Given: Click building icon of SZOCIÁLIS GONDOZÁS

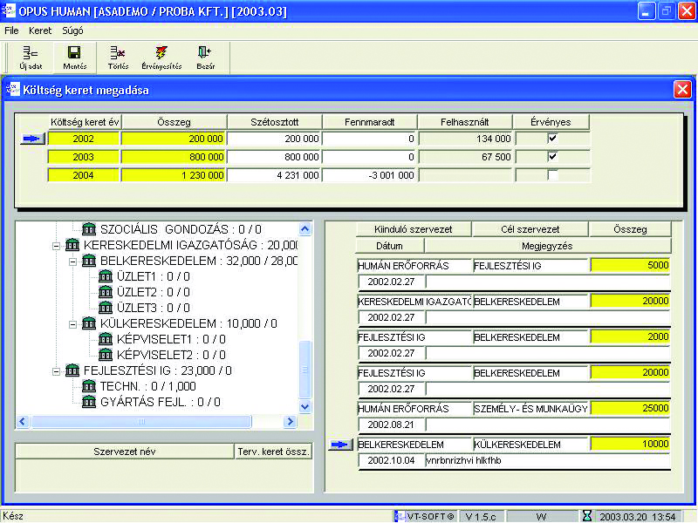Looking at the screenshot, I should (x=89, y=229).
